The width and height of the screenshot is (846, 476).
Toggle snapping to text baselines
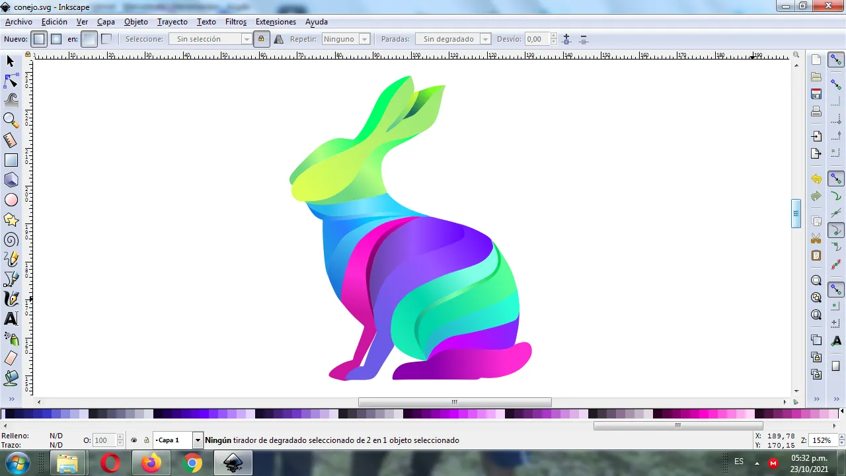click(x=836, y=340)
